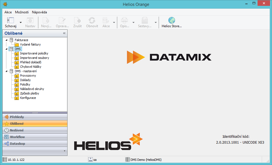Select the Dataskop navigation section

tap(18, 144)
